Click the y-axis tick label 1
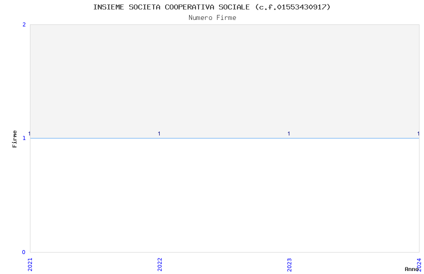 tap(24, 138)
